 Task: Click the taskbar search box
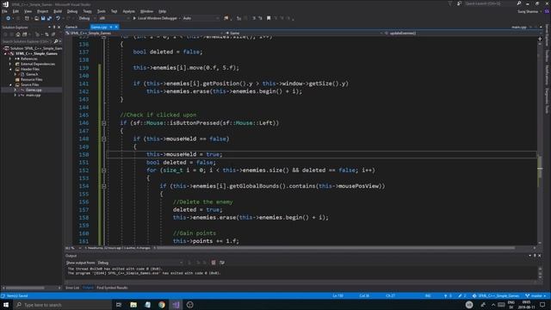click(x=63, y=305)
